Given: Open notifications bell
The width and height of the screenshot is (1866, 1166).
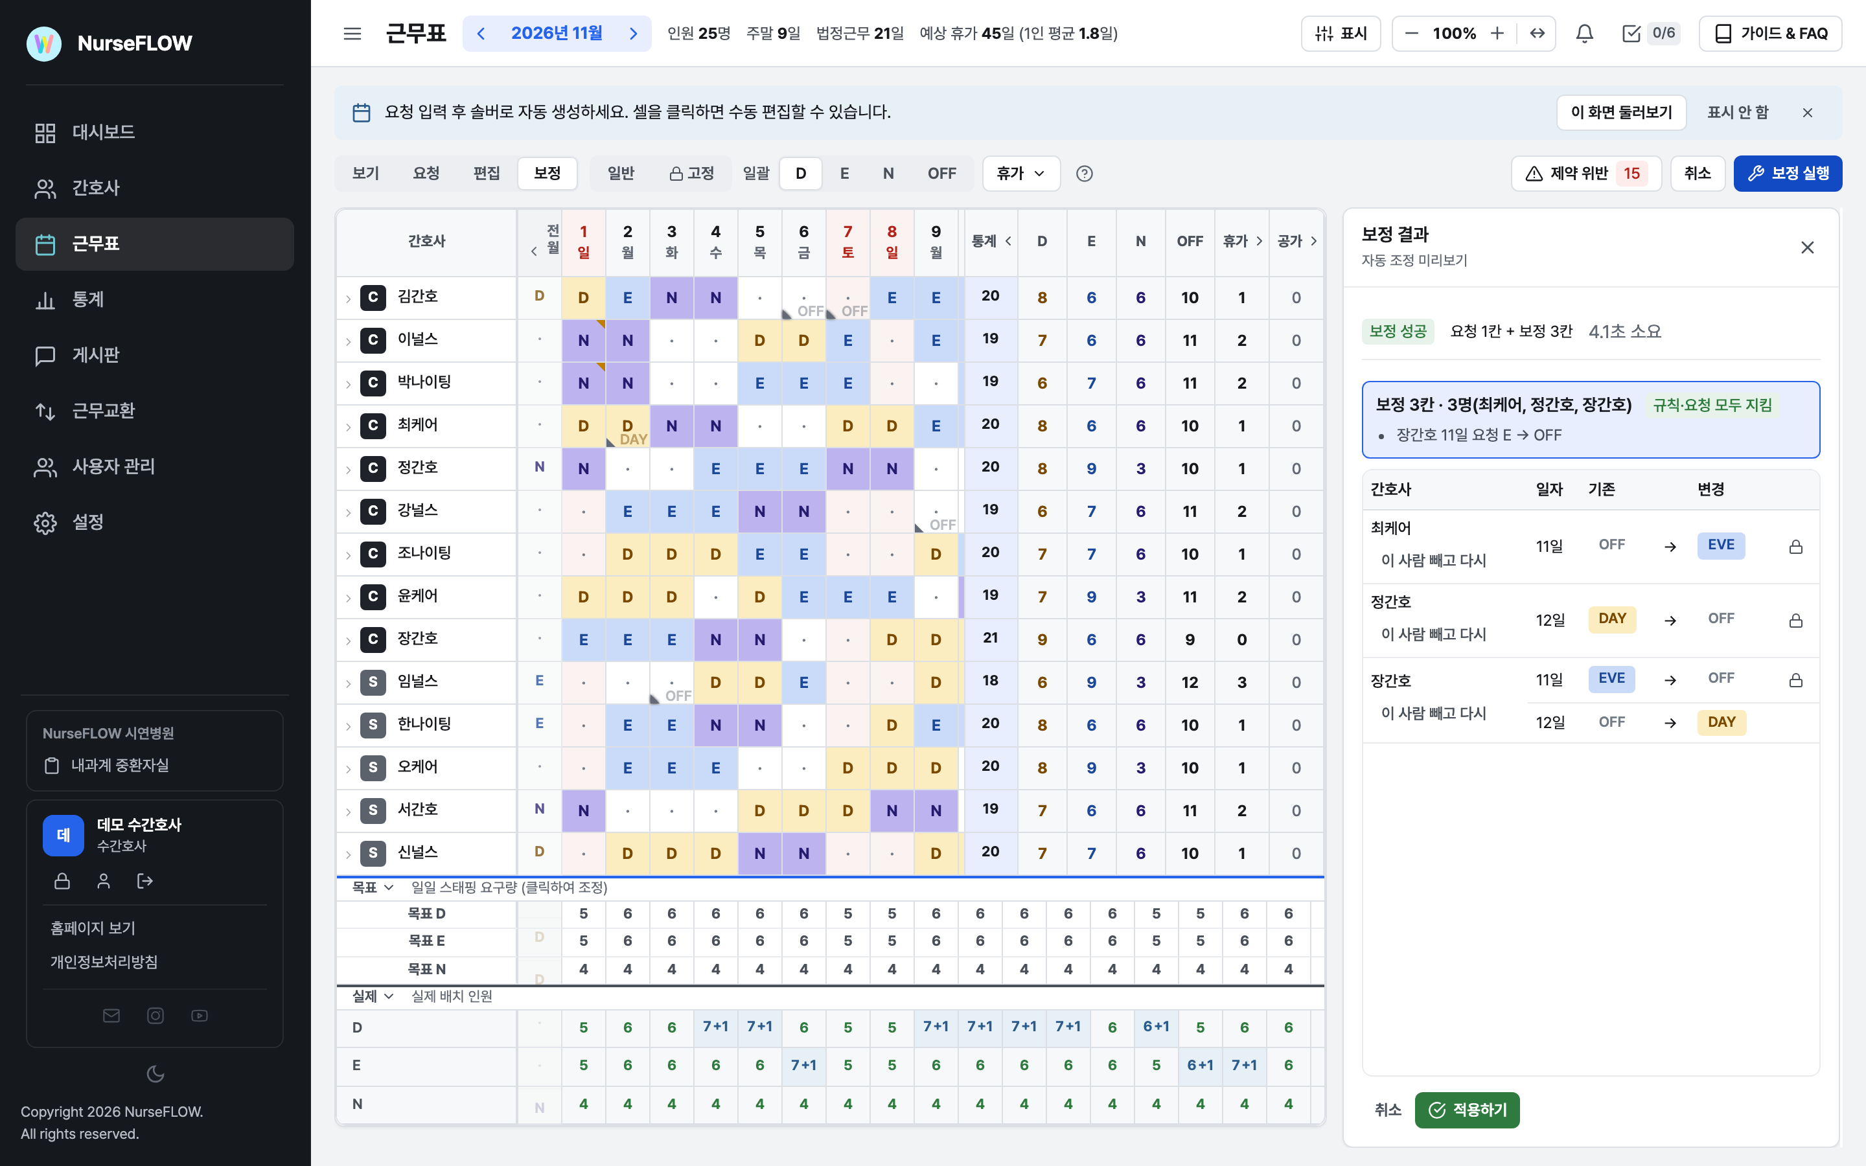Looking at the screenshot, I should click(1585, 33).
